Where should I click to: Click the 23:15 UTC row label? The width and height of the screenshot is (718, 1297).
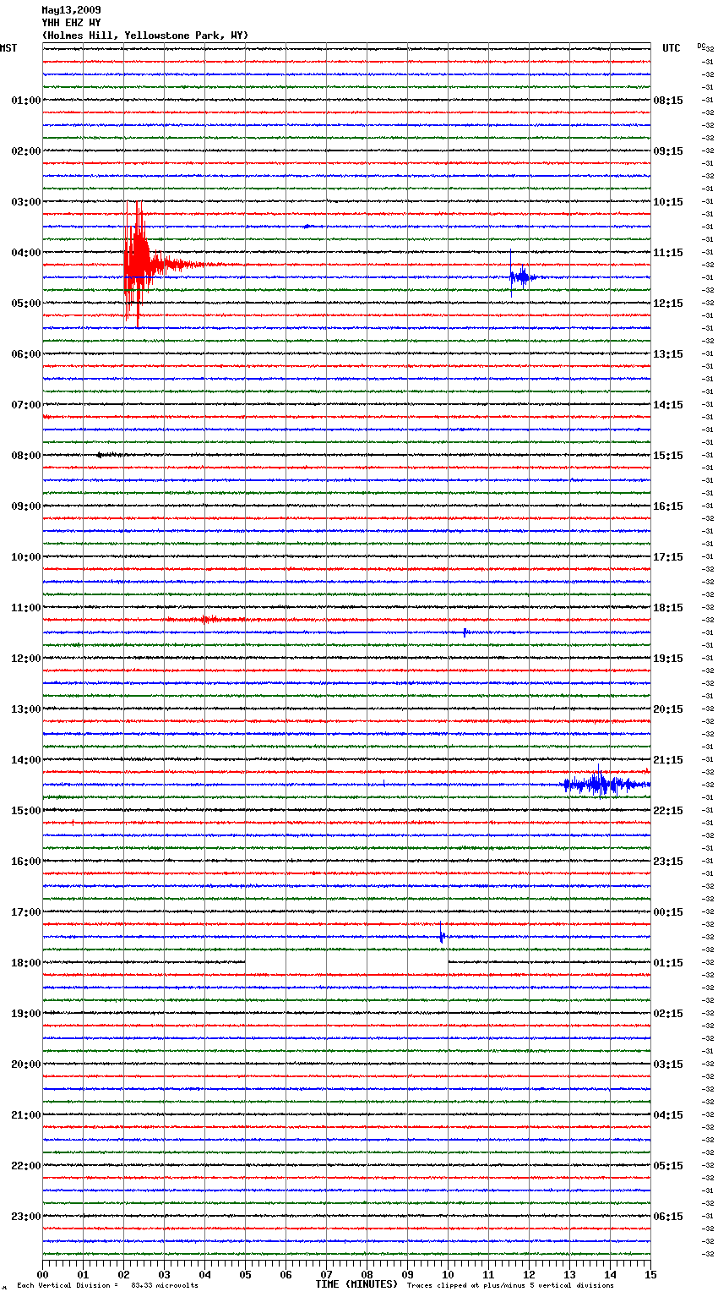(668, 862)
